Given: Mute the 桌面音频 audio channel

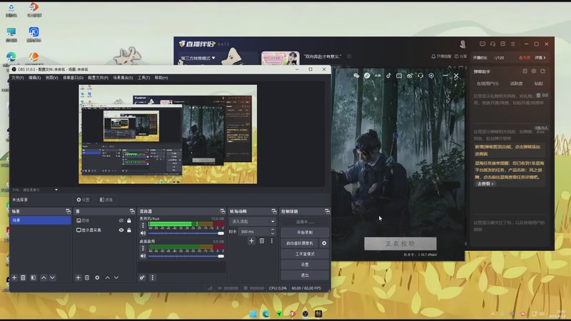Looking at the screenshot, I should click(x=143, y=256).
